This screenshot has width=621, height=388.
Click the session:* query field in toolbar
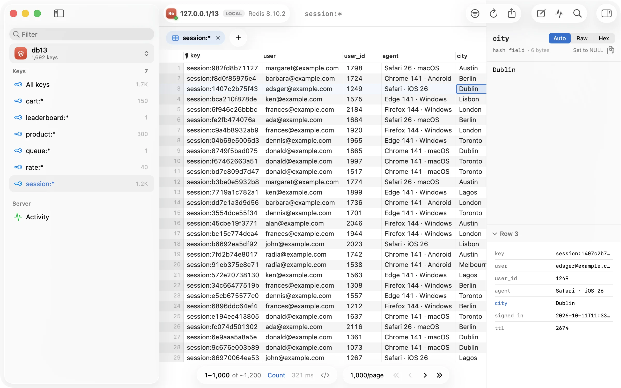[x=323, y=14]
